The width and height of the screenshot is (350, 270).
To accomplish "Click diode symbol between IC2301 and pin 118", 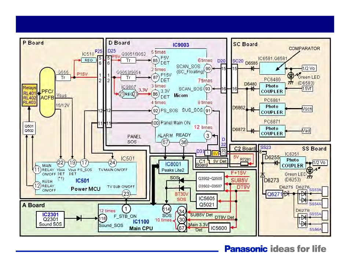I will 79,218.
